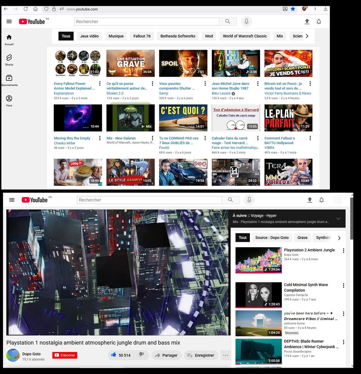The image size is (361, 374).
Task: Click the microphone voice search on homepage window
Action: (246, 22)
